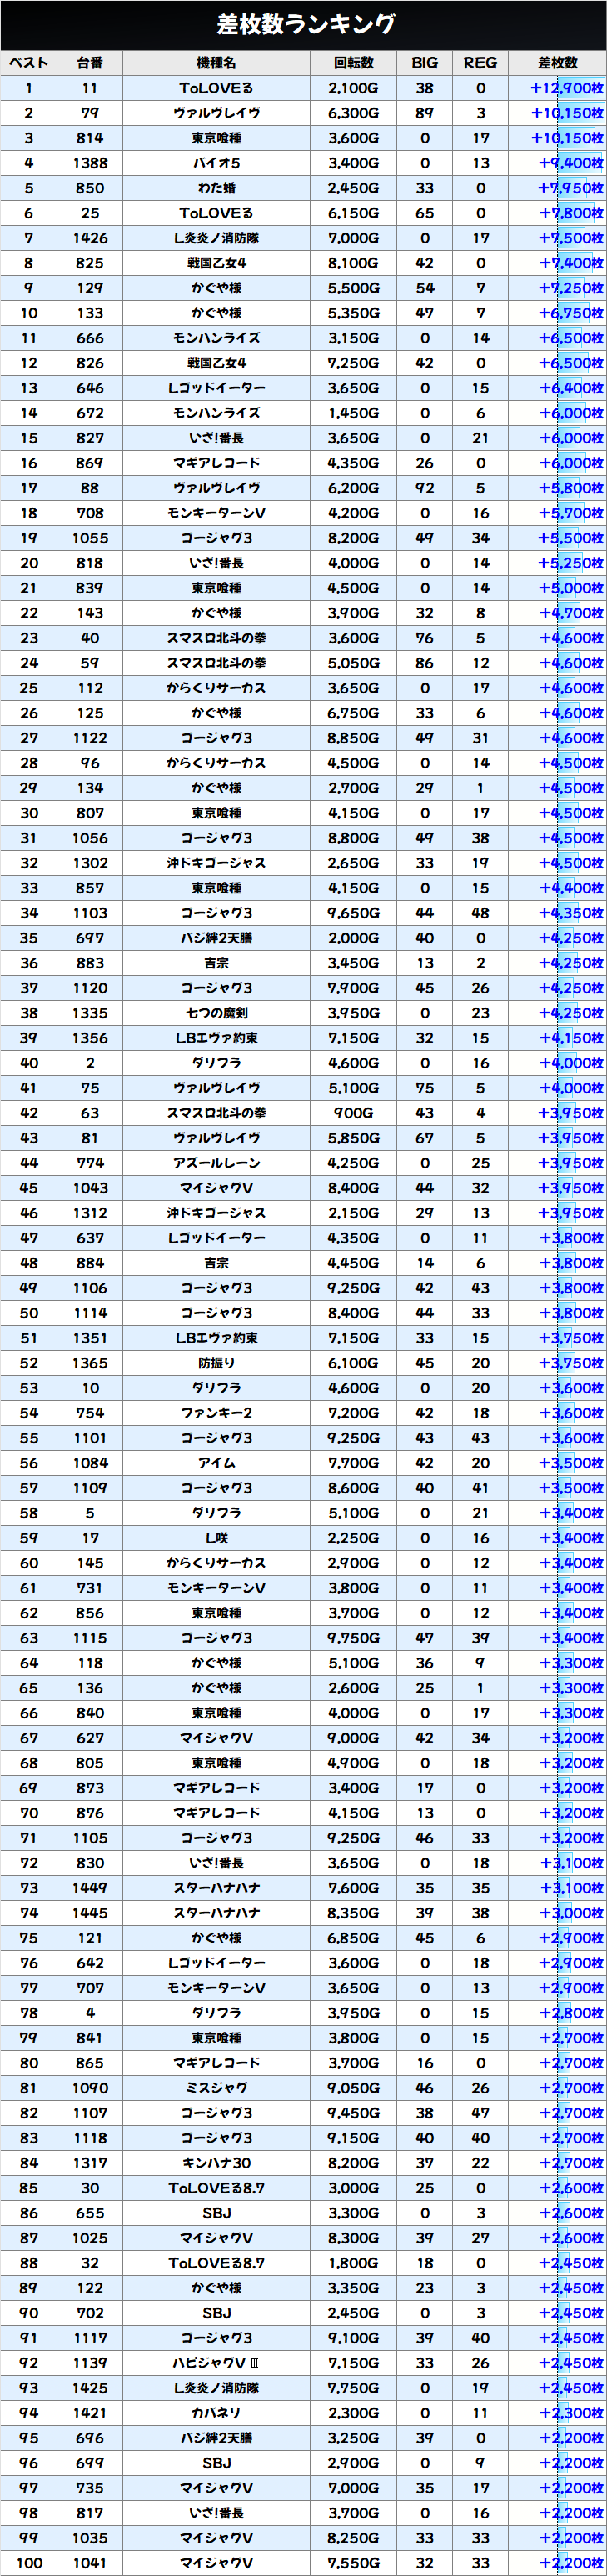Click the 7,550G rotation value

click(353, 2563)
